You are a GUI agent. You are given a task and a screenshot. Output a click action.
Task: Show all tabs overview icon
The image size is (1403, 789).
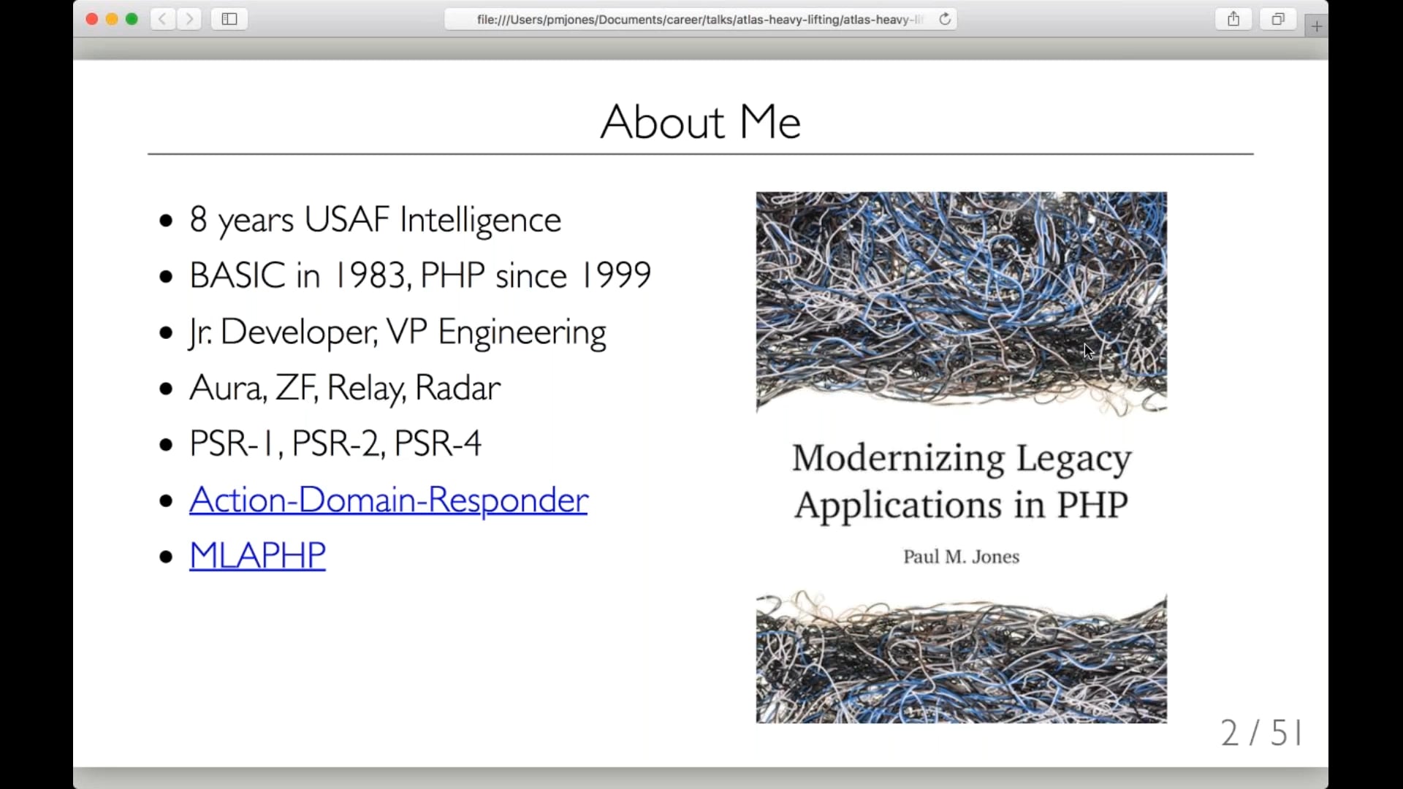click(x=1278, y=19)
